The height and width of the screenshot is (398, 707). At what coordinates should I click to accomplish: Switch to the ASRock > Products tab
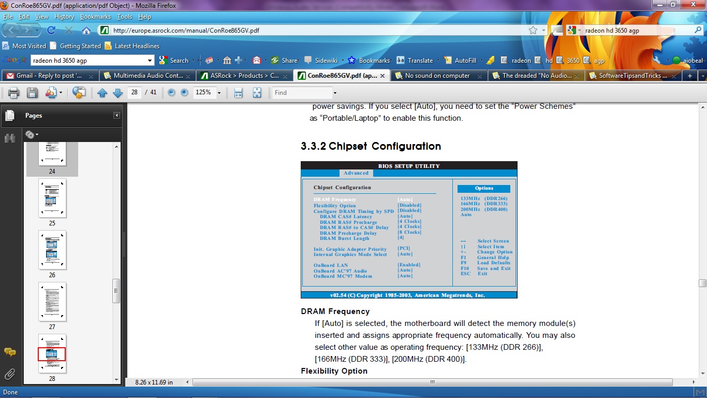pos(244,76)
